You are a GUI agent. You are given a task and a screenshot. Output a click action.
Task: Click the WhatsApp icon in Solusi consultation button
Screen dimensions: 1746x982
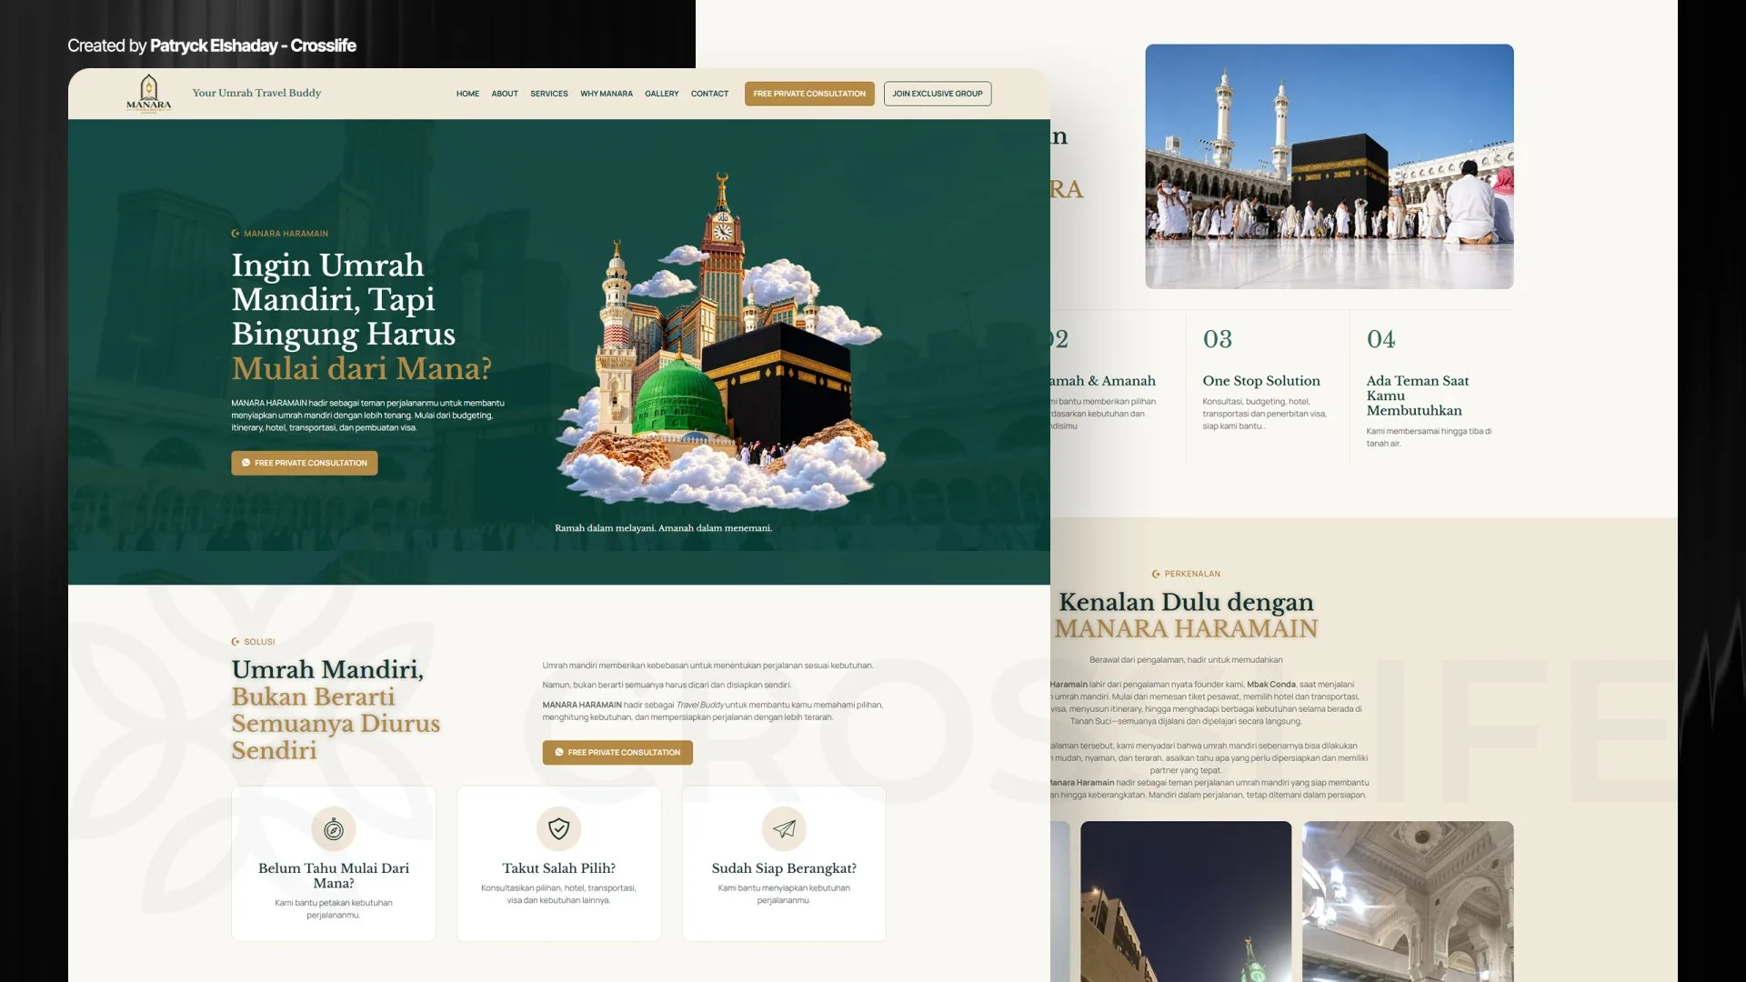[x=559, y=753]
